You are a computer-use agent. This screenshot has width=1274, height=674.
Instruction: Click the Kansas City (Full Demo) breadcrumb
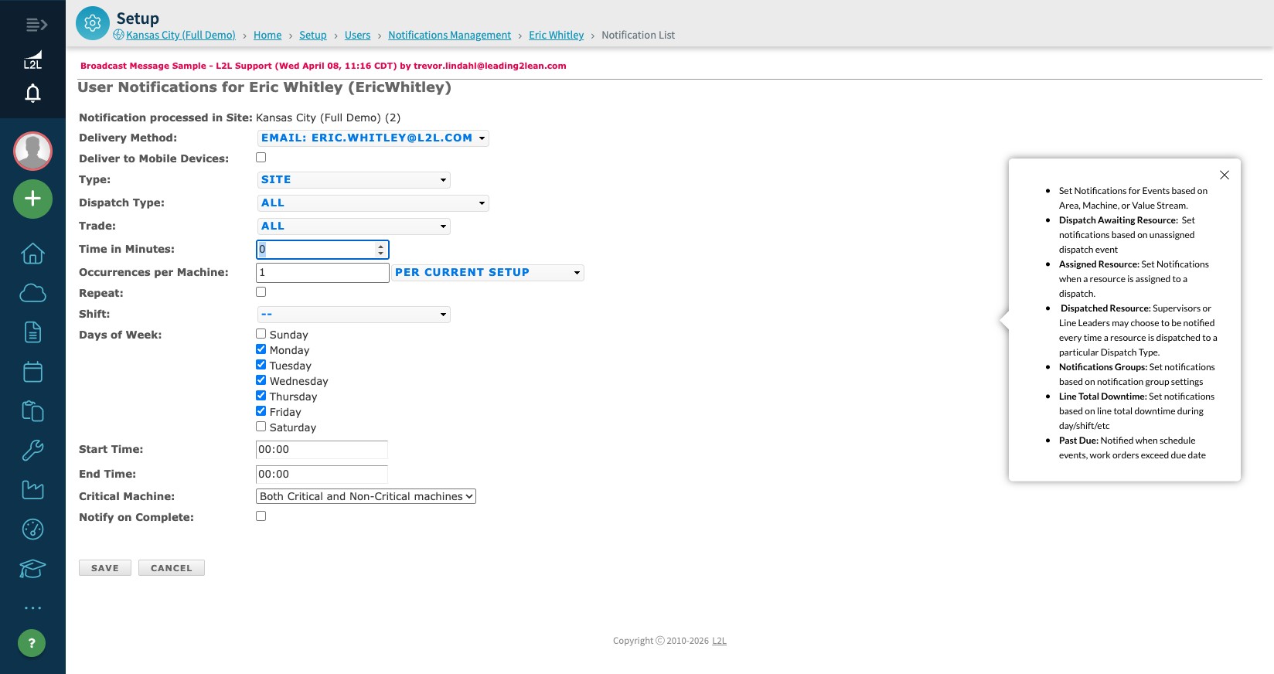click(181, 35)
